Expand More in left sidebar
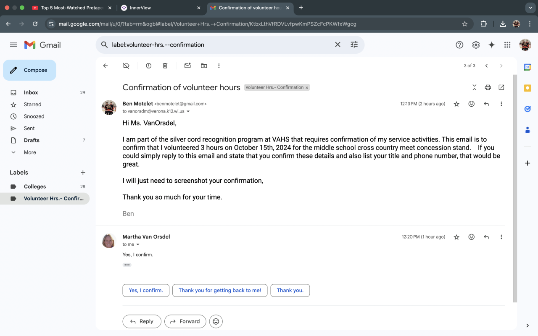Viewport: 538px width, 336px height. (30, 152)
